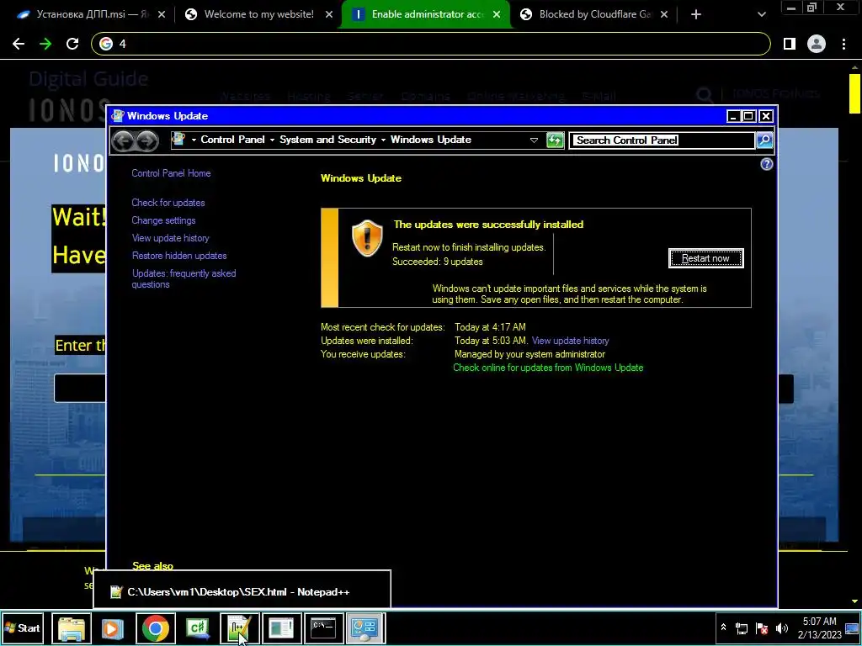Open Google Chrome taskbar icon
Screen dimensions: 862x646
click(156, 627)
